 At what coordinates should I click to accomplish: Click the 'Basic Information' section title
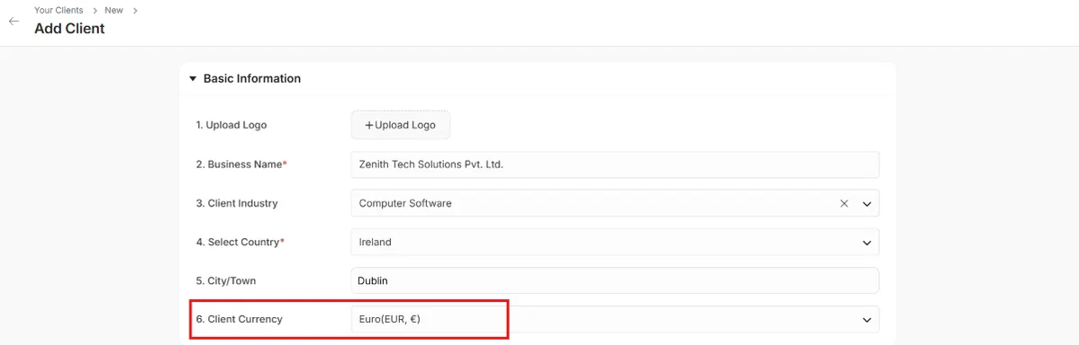click(x=252, y=79)
